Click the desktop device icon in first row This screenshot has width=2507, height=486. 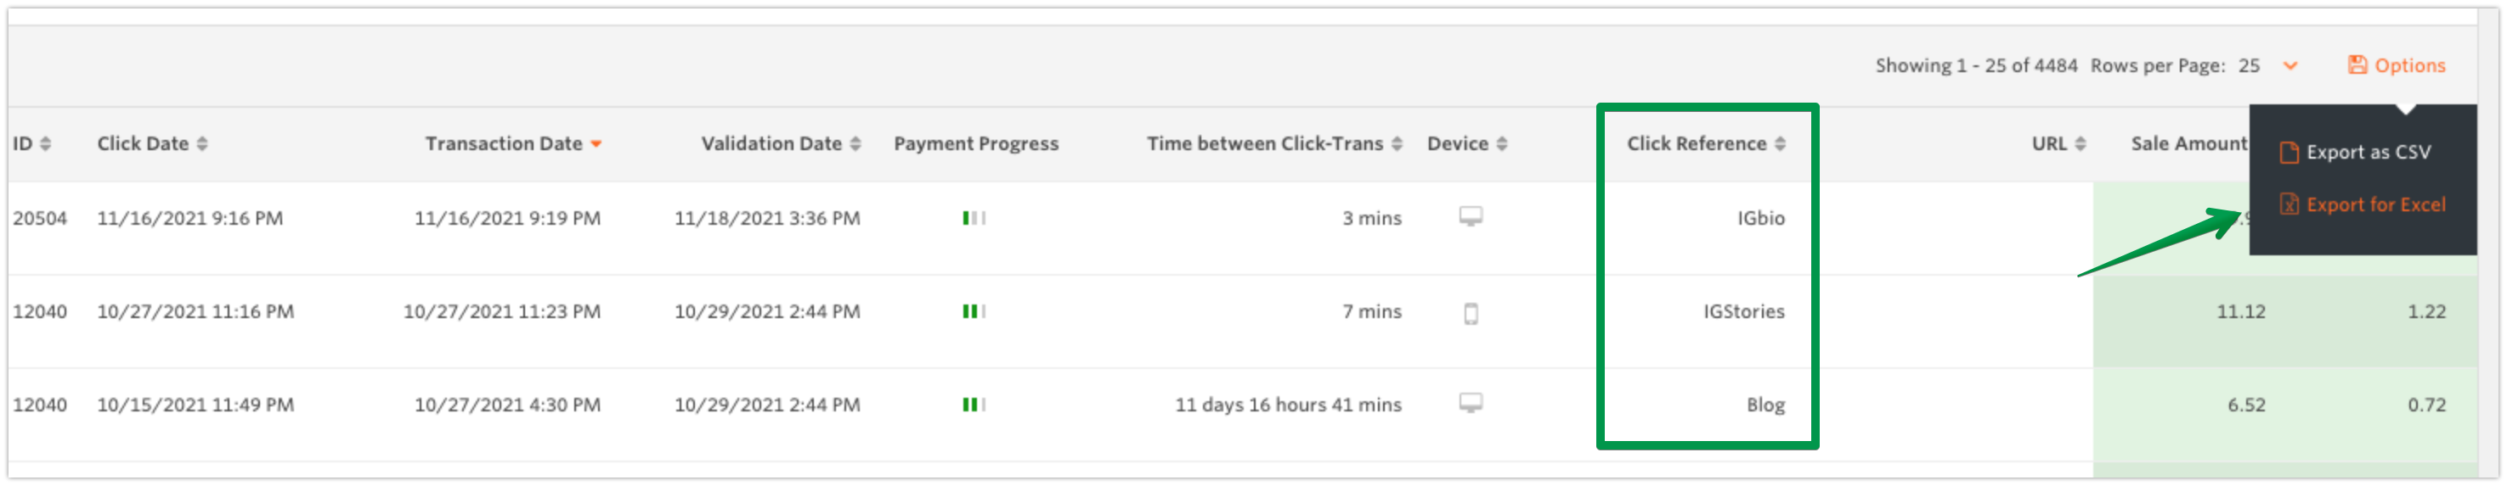click(x=1471, y=217)
